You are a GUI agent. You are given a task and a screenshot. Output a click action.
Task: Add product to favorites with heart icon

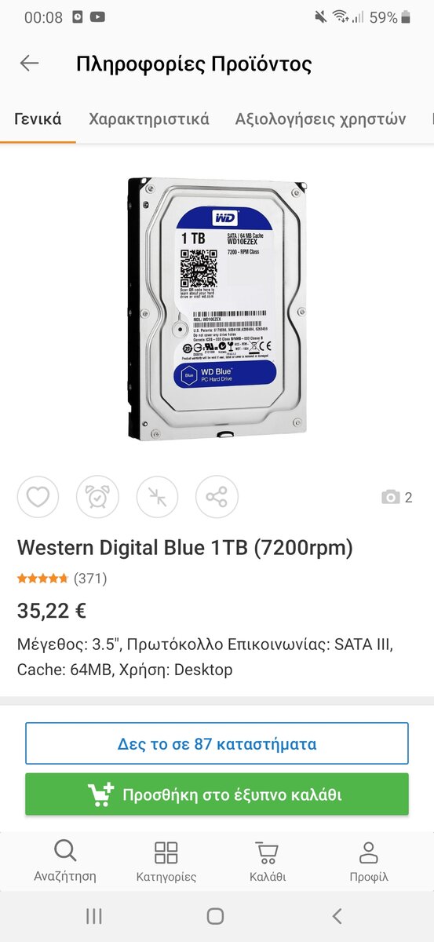click(x=38, y=497)
